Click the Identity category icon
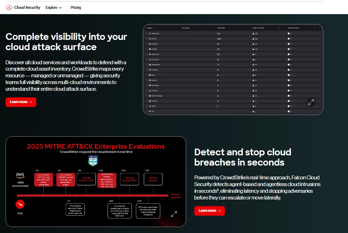 150,38
